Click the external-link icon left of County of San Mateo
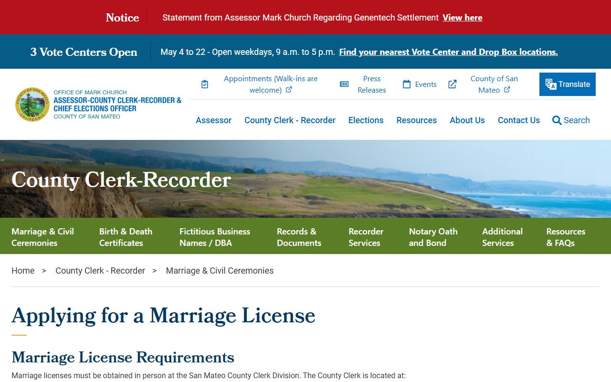Image resolution: width=611 pixels, height=382 pixels. pos(453,85)
